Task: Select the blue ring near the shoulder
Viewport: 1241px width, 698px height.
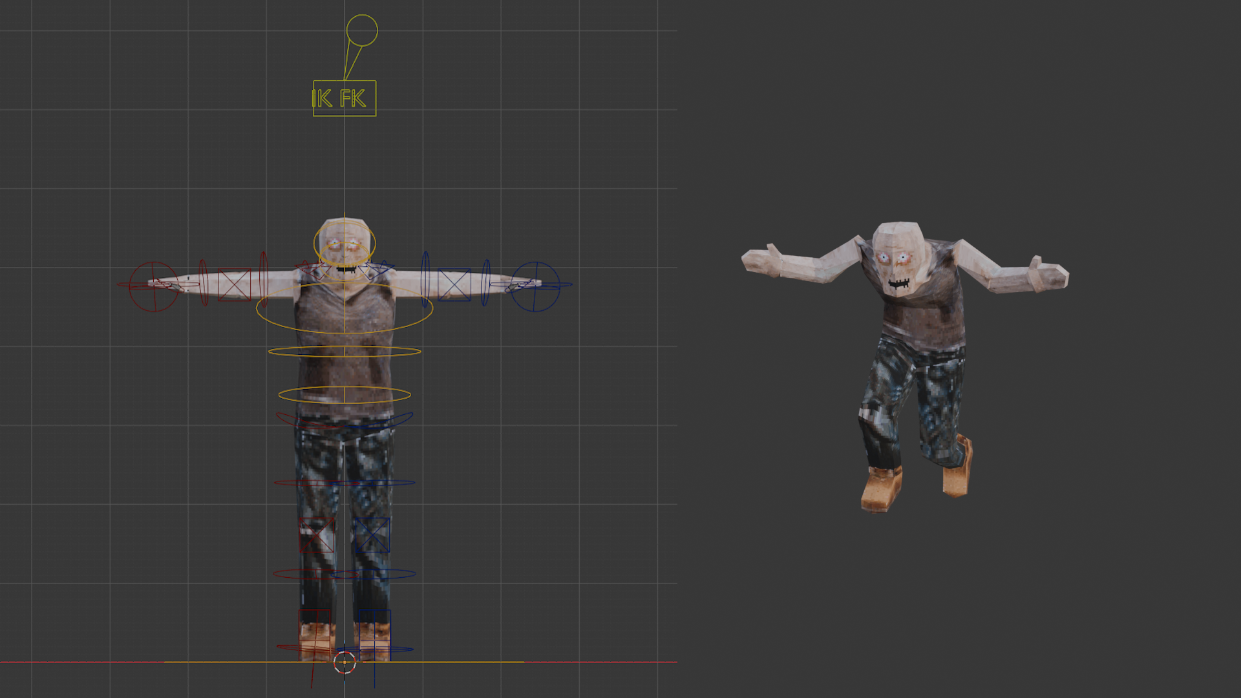Action: [425, 280]
